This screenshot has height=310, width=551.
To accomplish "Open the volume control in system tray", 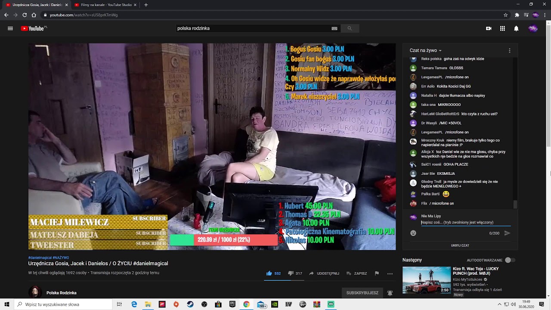I will [513, 304].
